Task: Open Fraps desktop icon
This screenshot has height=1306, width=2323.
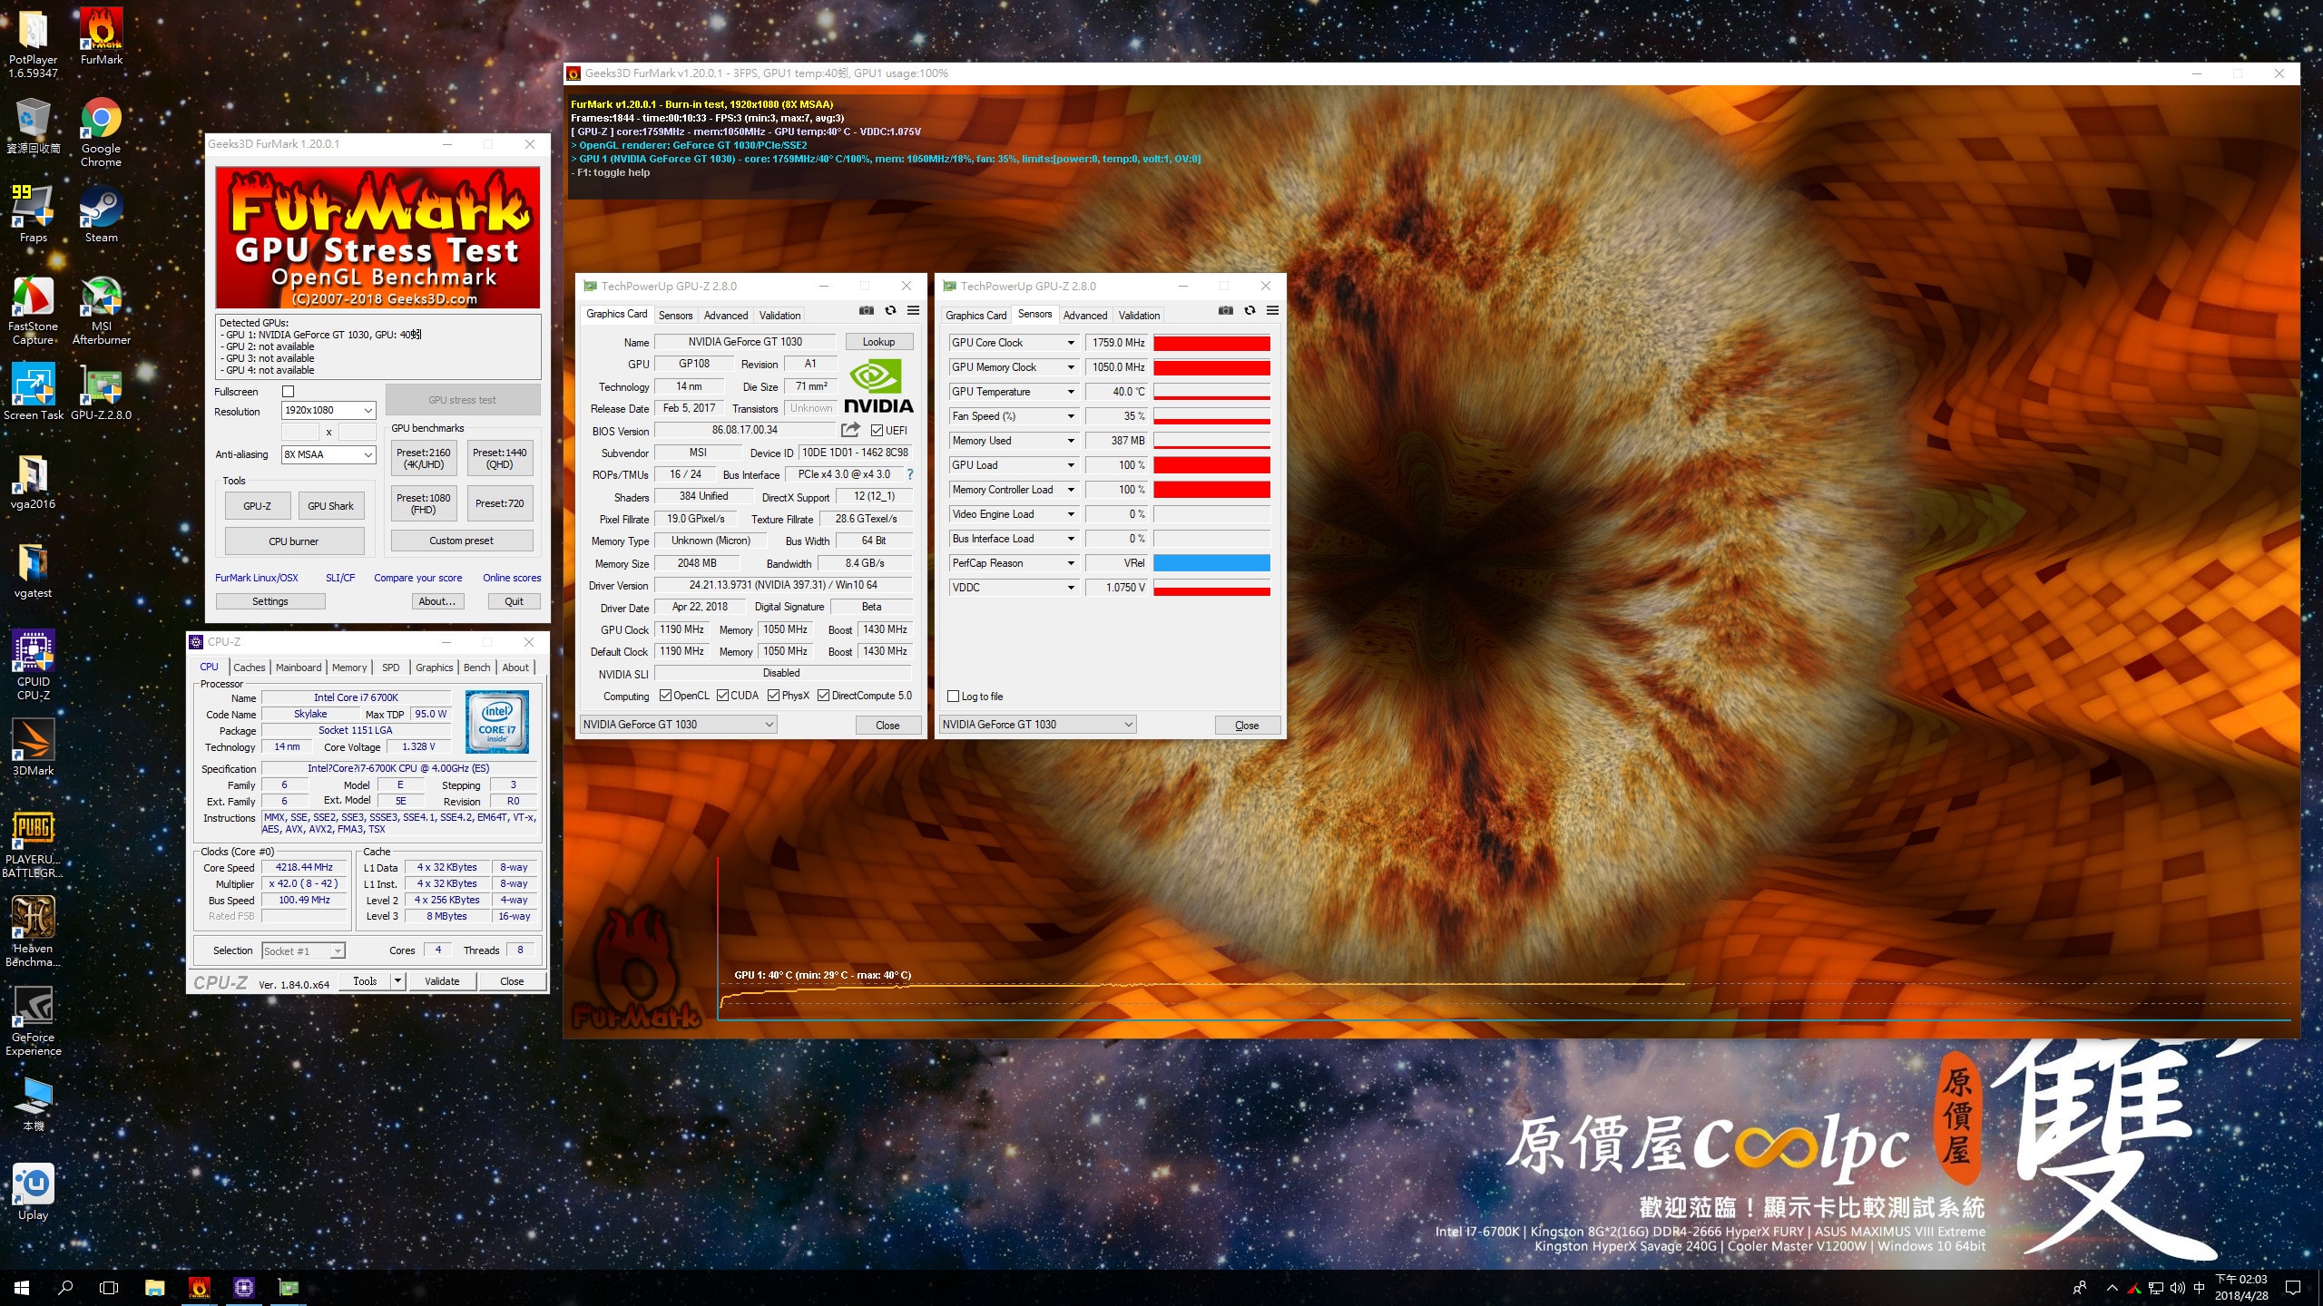Action: coord(34,215)
